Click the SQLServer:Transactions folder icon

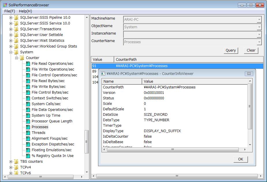(16, 29)
